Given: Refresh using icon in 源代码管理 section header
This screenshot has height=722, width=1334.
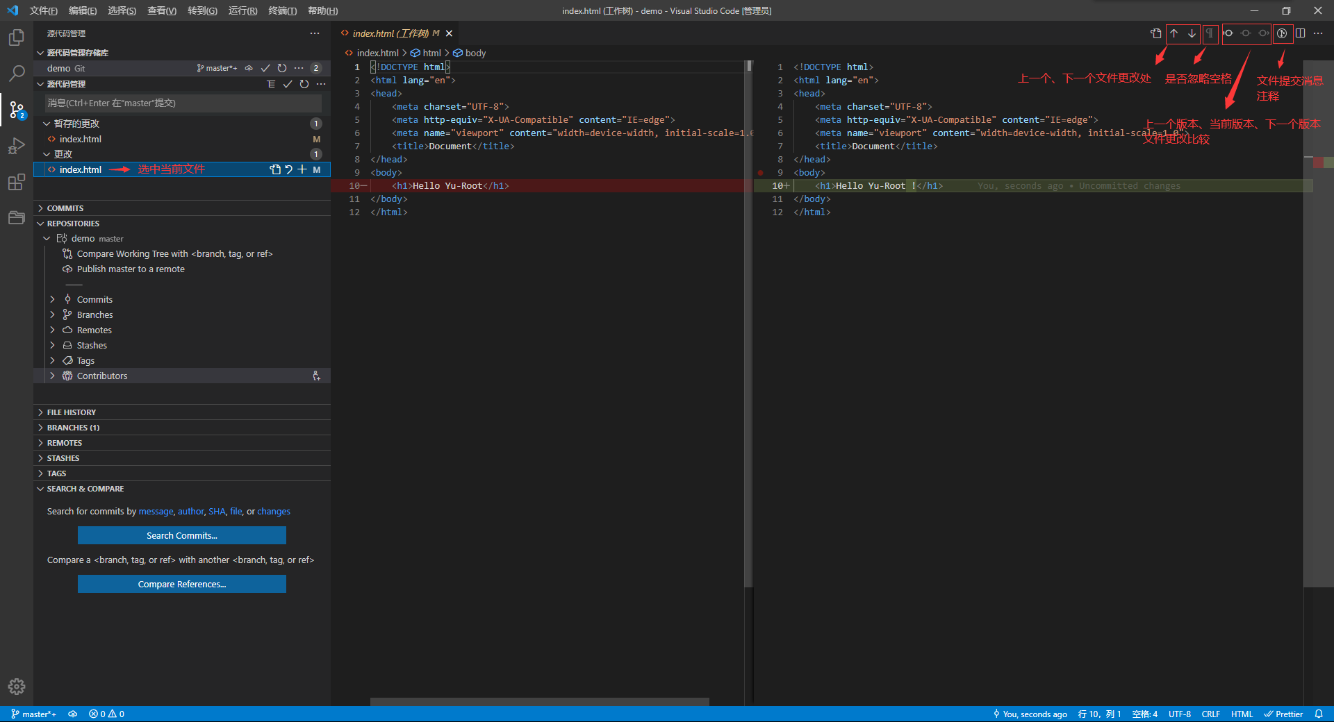Looking at the screenshot, I should tap(304, 84).
